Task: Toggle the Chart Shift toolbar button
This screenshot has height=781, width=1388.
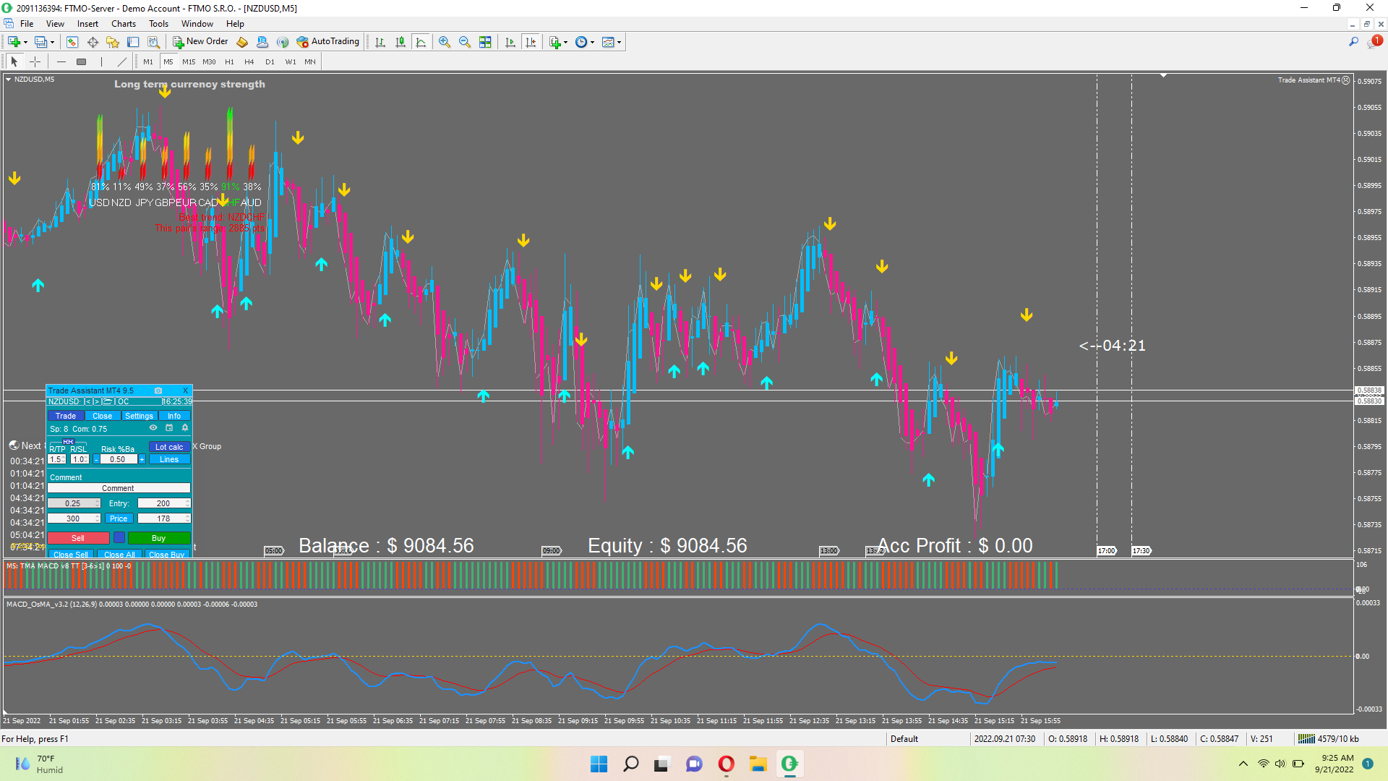Action: (x=531, y=42)
